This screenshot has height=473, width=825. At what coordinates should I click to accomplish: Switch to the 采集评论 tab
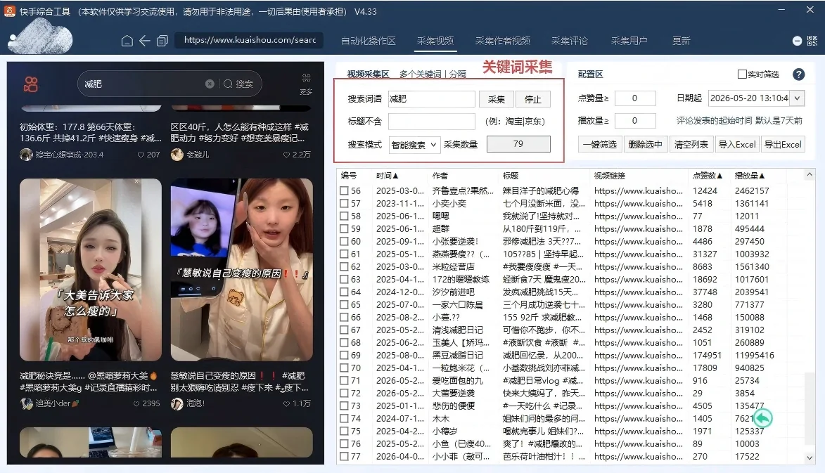569,41
